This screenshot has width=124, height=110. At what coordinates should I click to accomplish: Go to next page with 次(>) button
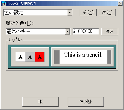[x=107, y=12]
